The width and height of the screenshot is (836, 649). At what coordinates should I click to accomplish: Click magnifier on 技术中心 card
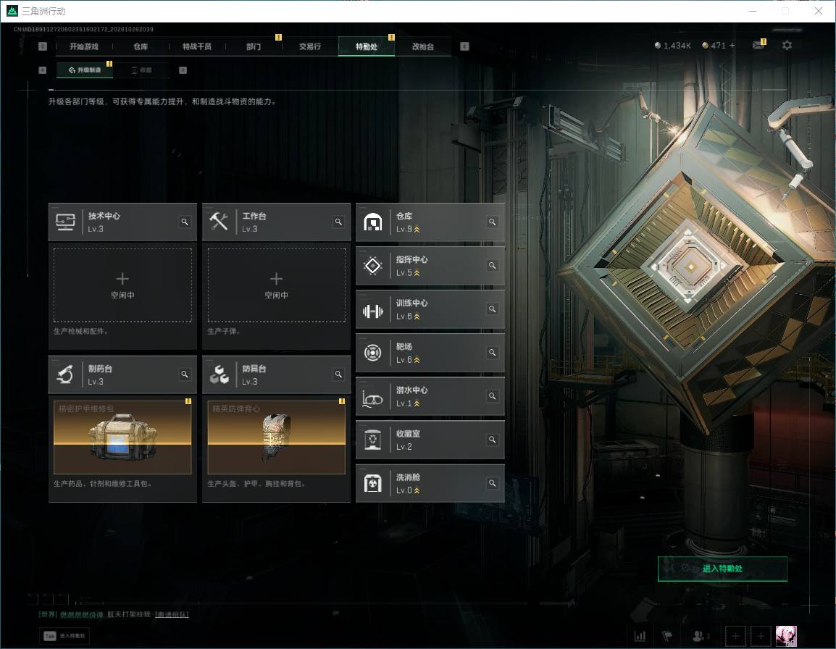(x=185, y=222)
